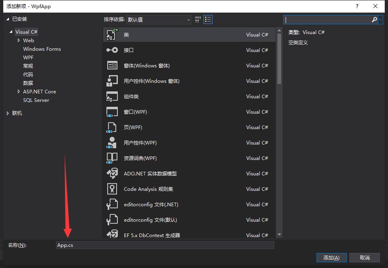Click the 窗口(WPF) template name

pos(135,112)
